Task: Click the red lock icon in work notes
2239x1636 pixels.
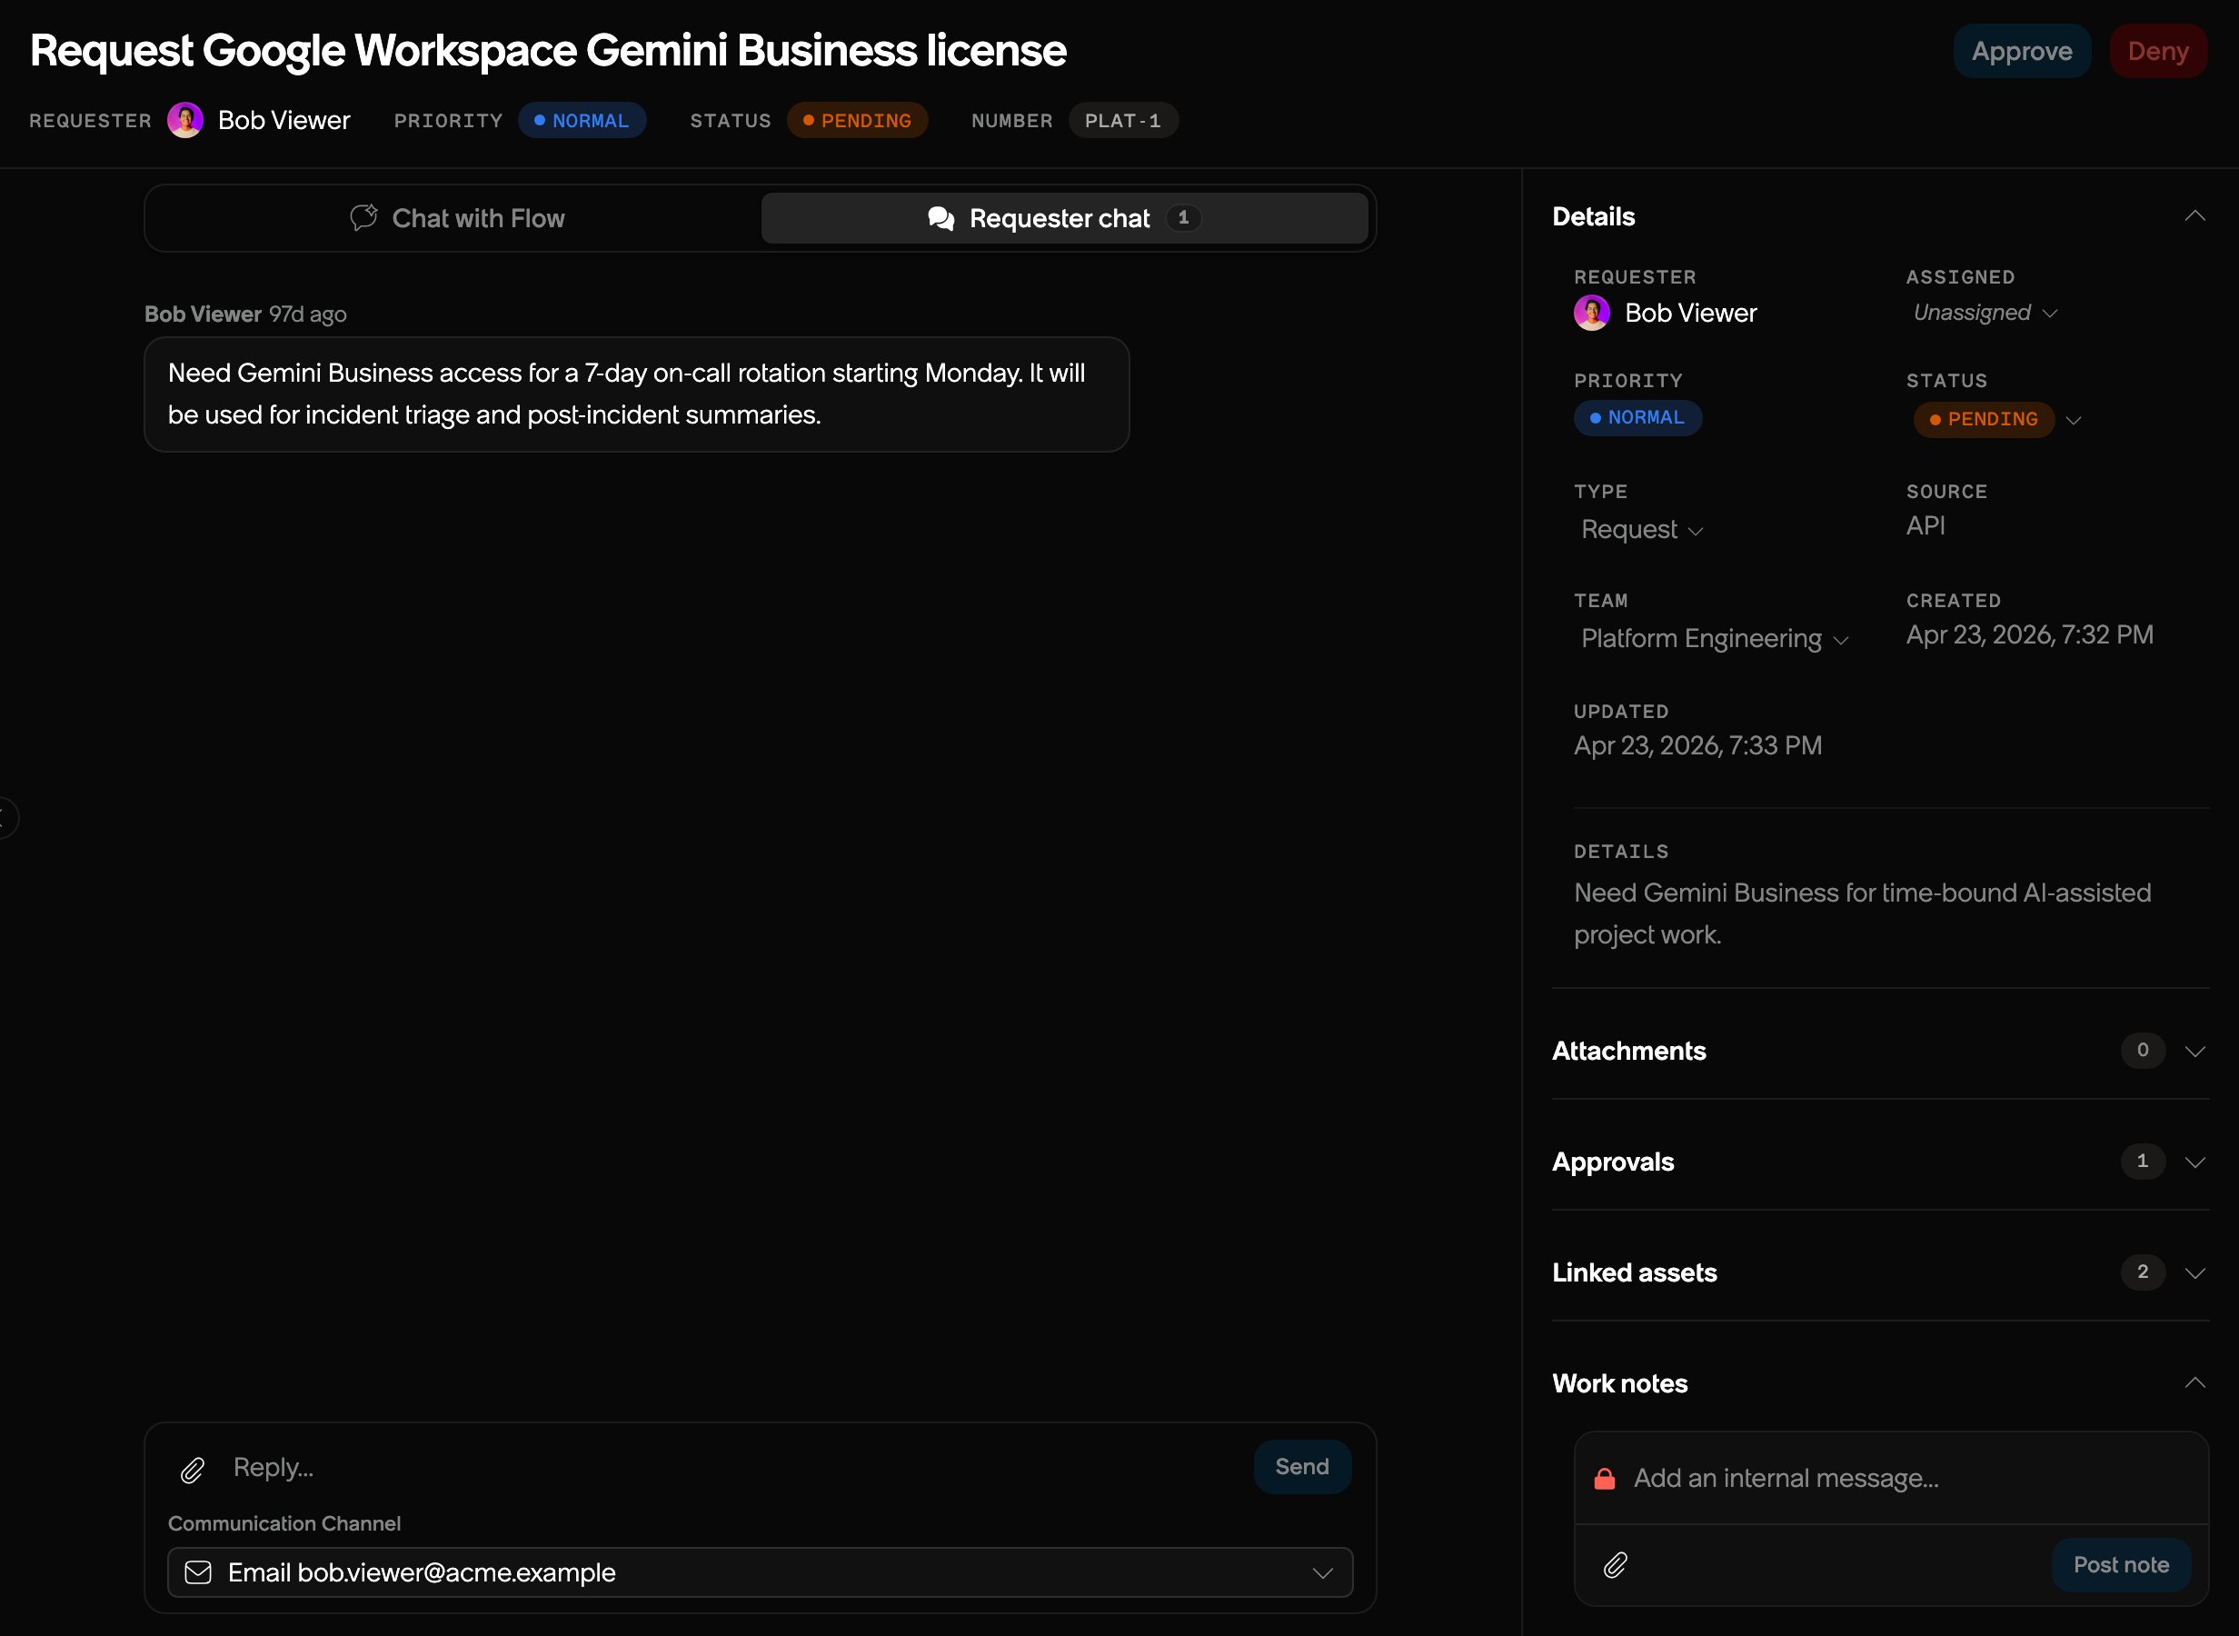Action: (x=1605, y=1479)
